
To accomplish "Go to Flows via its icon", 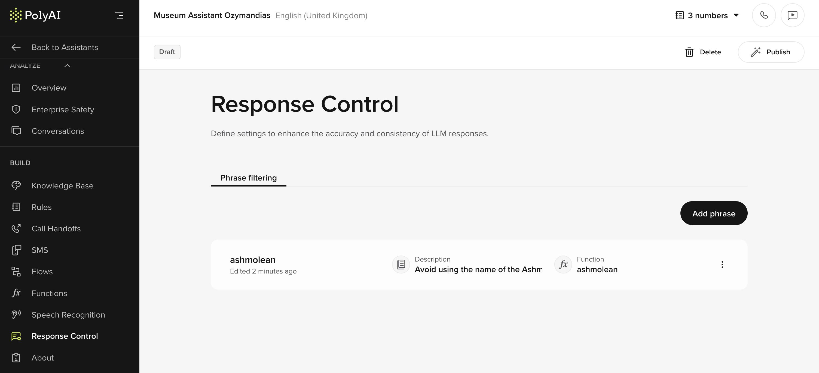I will click(x=16, y=271).
